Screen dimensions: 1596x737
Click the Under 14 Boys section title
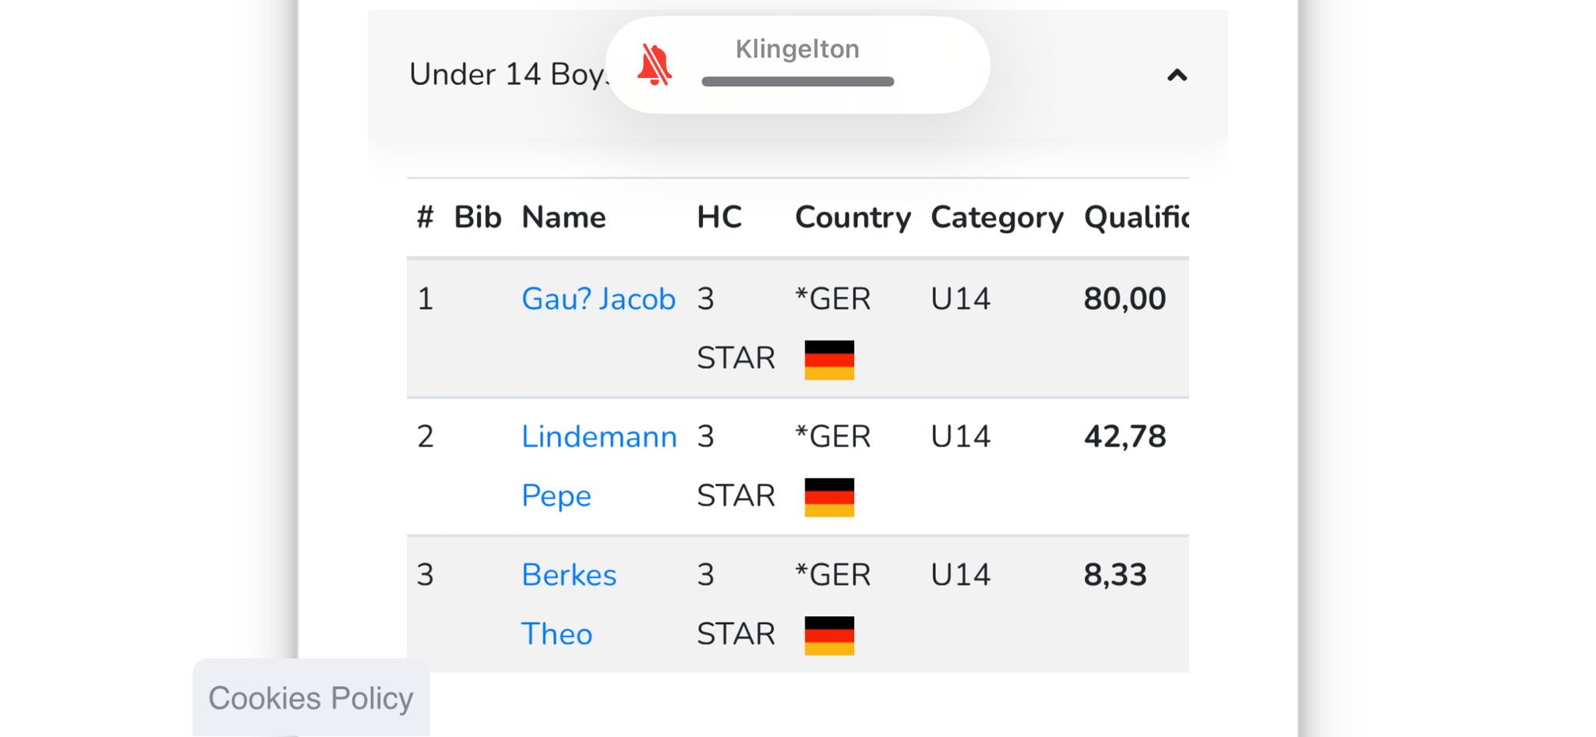[507, 75]
